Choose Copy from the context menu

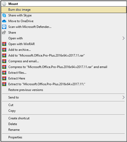pos(64,111)
